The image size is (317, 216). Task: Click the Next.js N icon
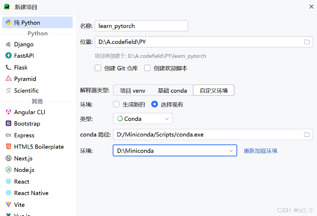(x=8, y=158)
